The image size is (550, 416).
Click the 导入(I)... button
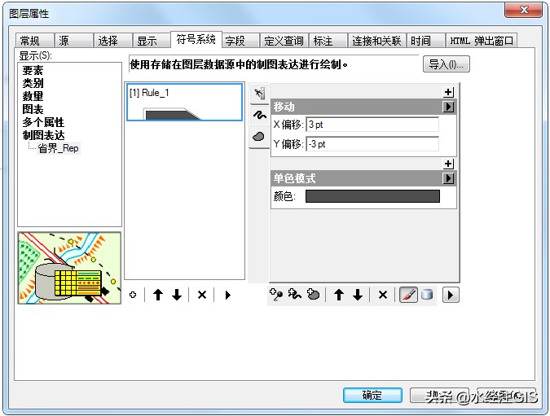[447, 64]
